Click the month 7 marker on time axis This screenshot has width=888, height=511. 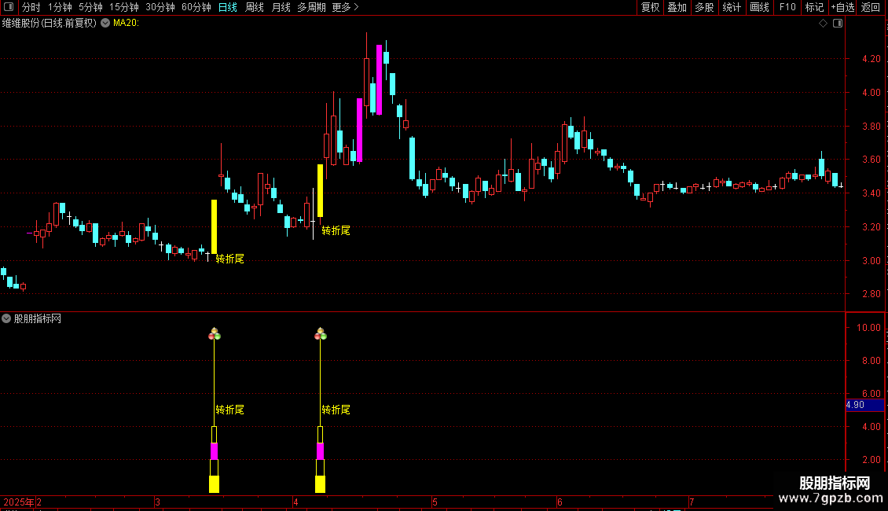tap(692, 502)
